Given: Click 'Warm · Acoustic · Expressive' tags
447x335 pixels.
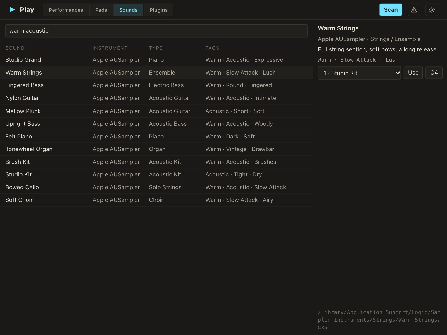Looking at the screenshot, I should 244,60.
